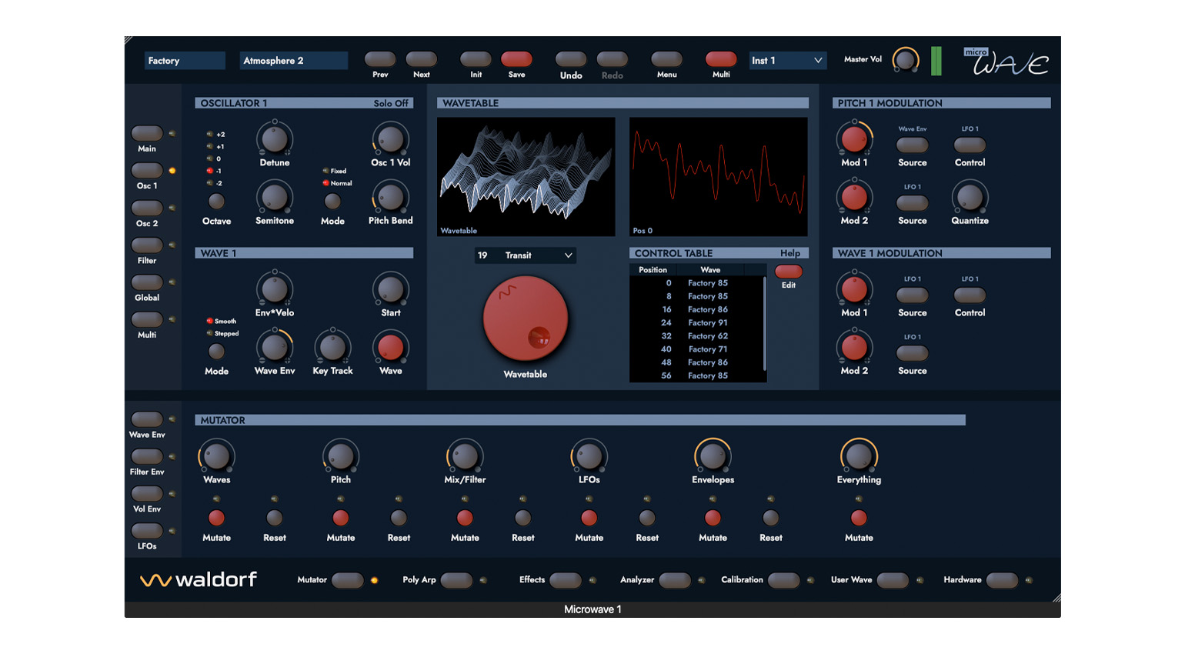Screen dimensions: 1185x654
Task: Open the Control selector in Pitch 1 Modulation
Action: [970, 145]
